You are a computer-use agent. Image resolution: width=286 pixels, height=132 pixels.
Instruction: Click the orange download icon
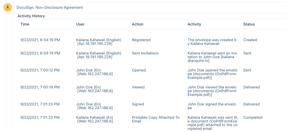pyautogui.click(x=8, y=7)
